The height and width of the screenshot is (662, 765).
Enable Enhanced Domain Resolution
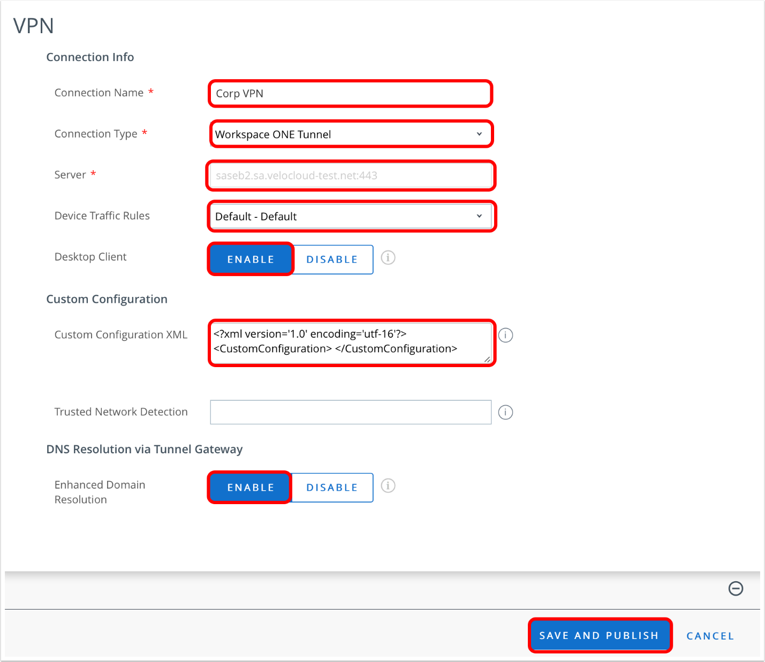251,488
